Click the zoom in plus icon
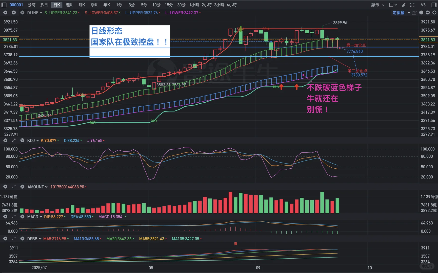Screen dimensions: 438x273 [435, 12]
